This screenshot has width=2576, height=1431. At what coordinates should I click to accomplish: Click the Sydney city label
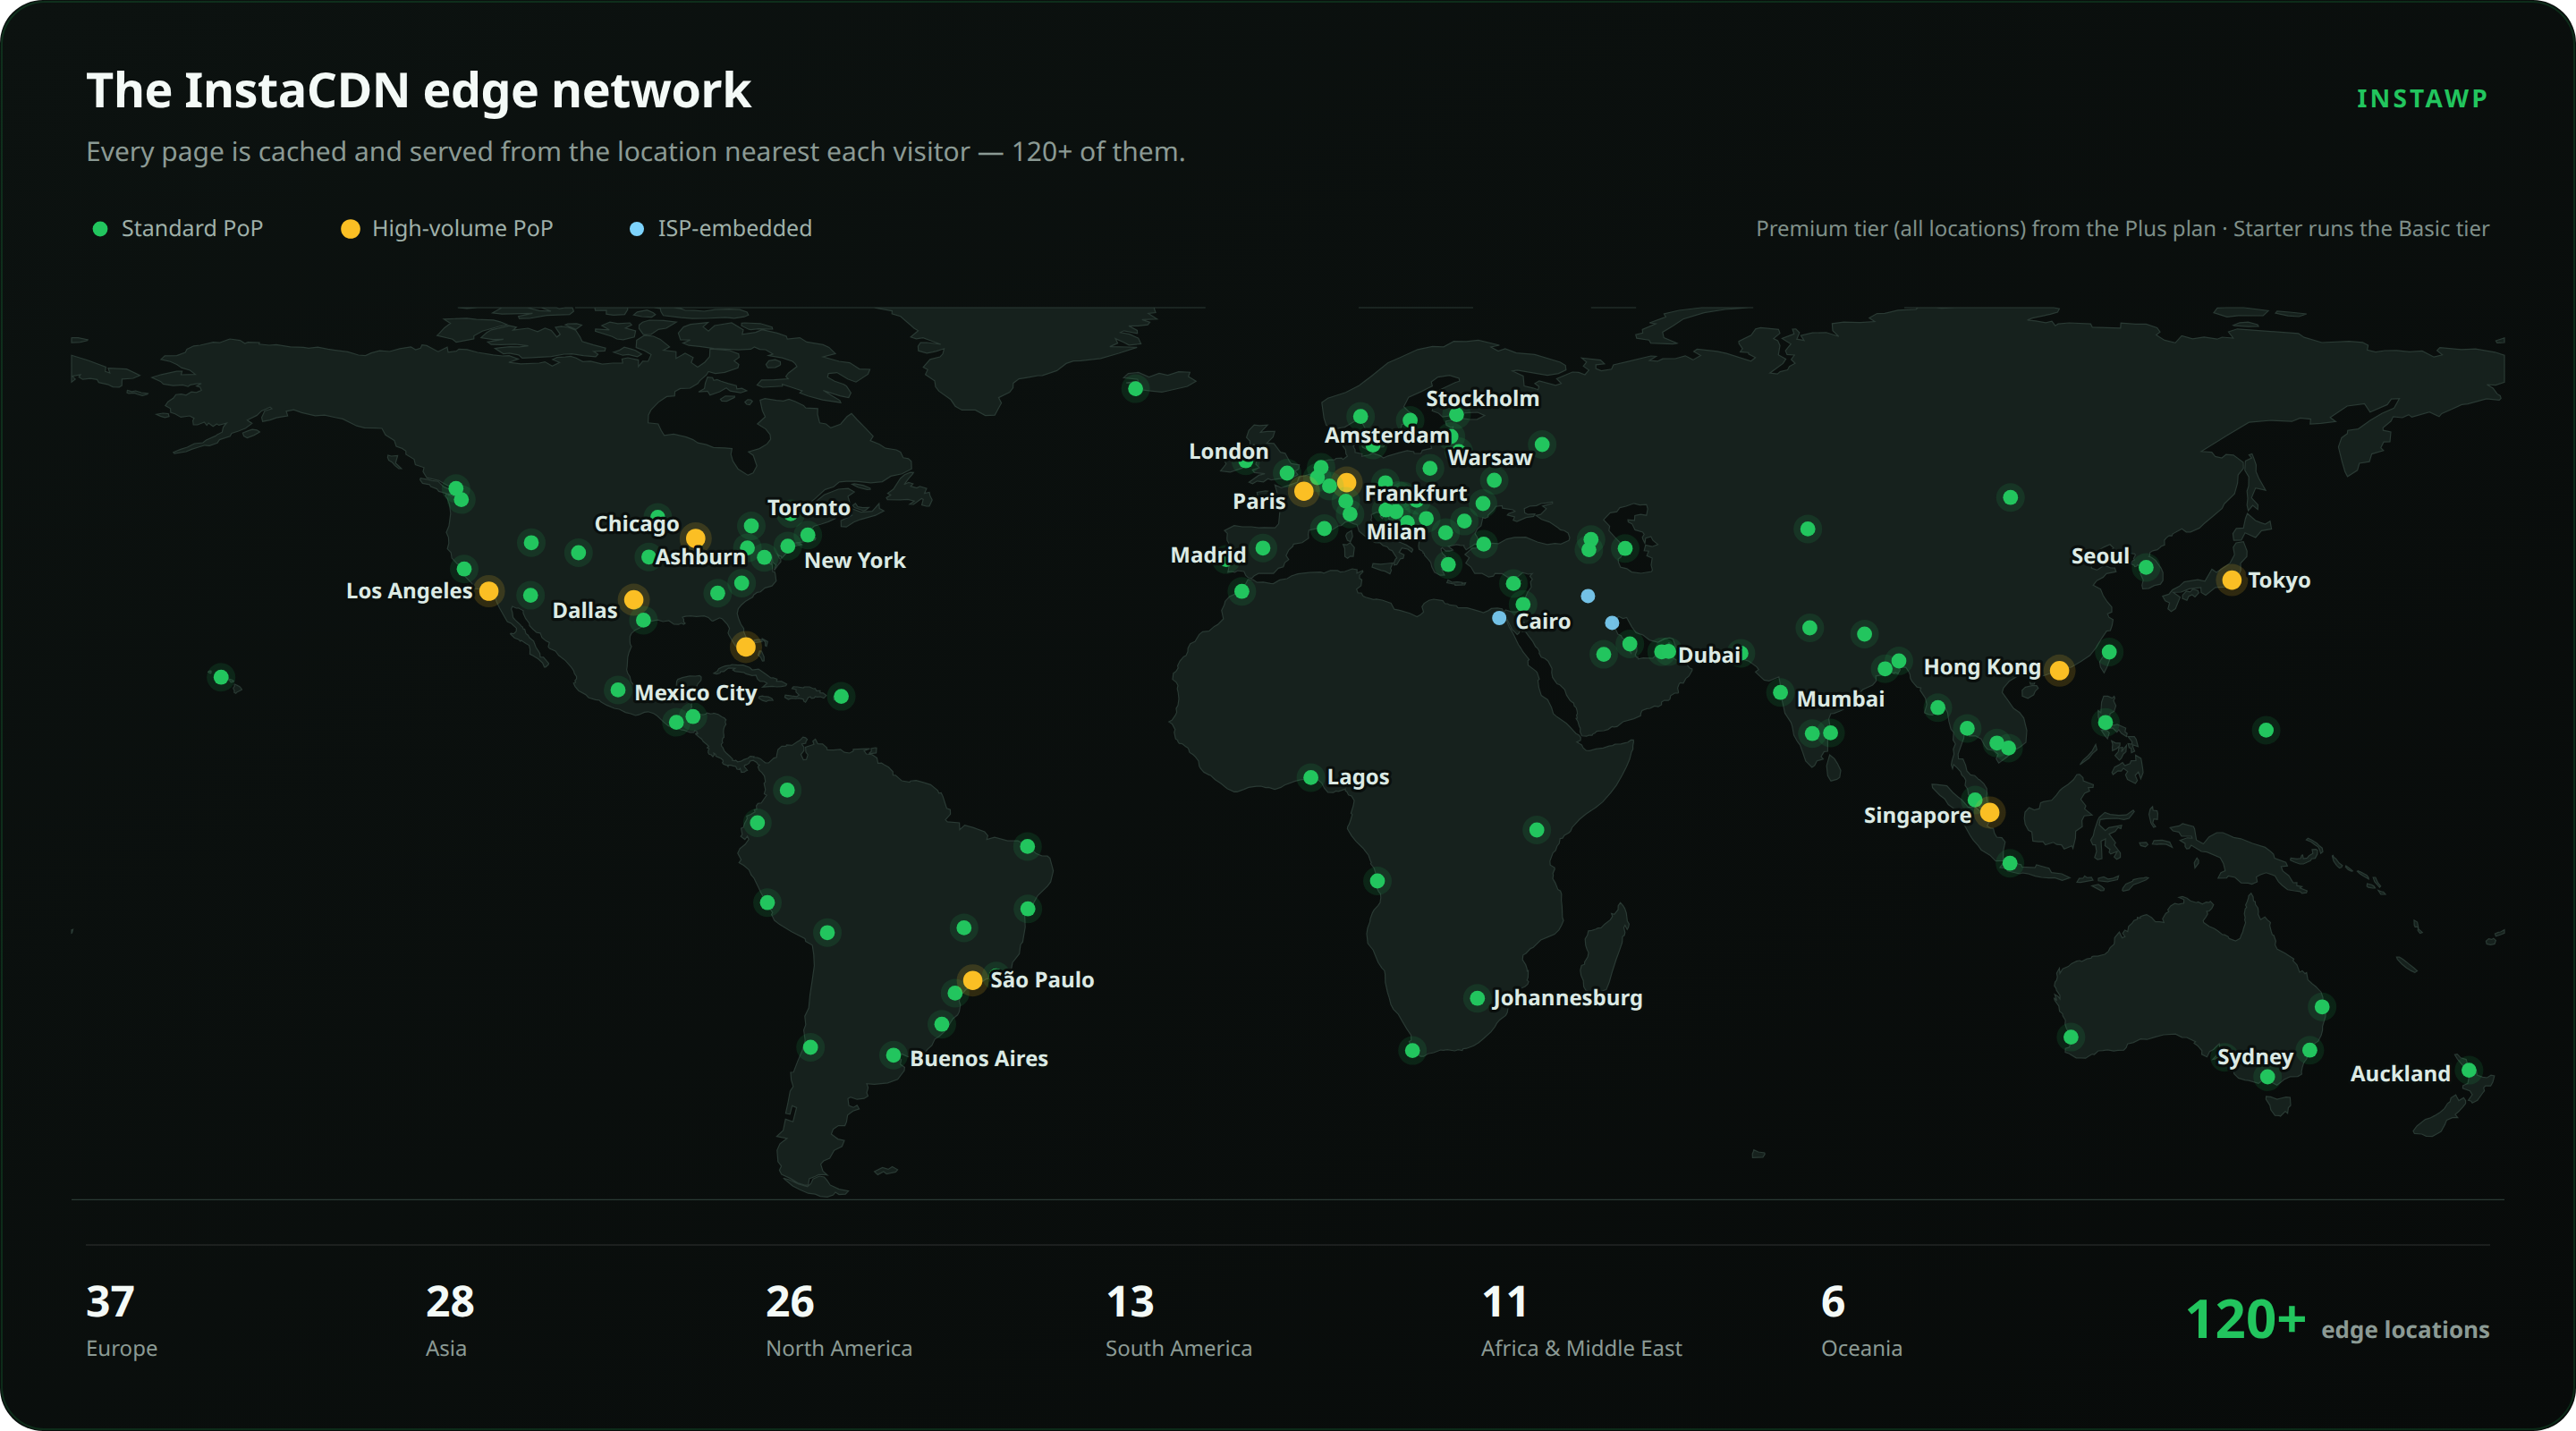(x=2255, y=1057)
